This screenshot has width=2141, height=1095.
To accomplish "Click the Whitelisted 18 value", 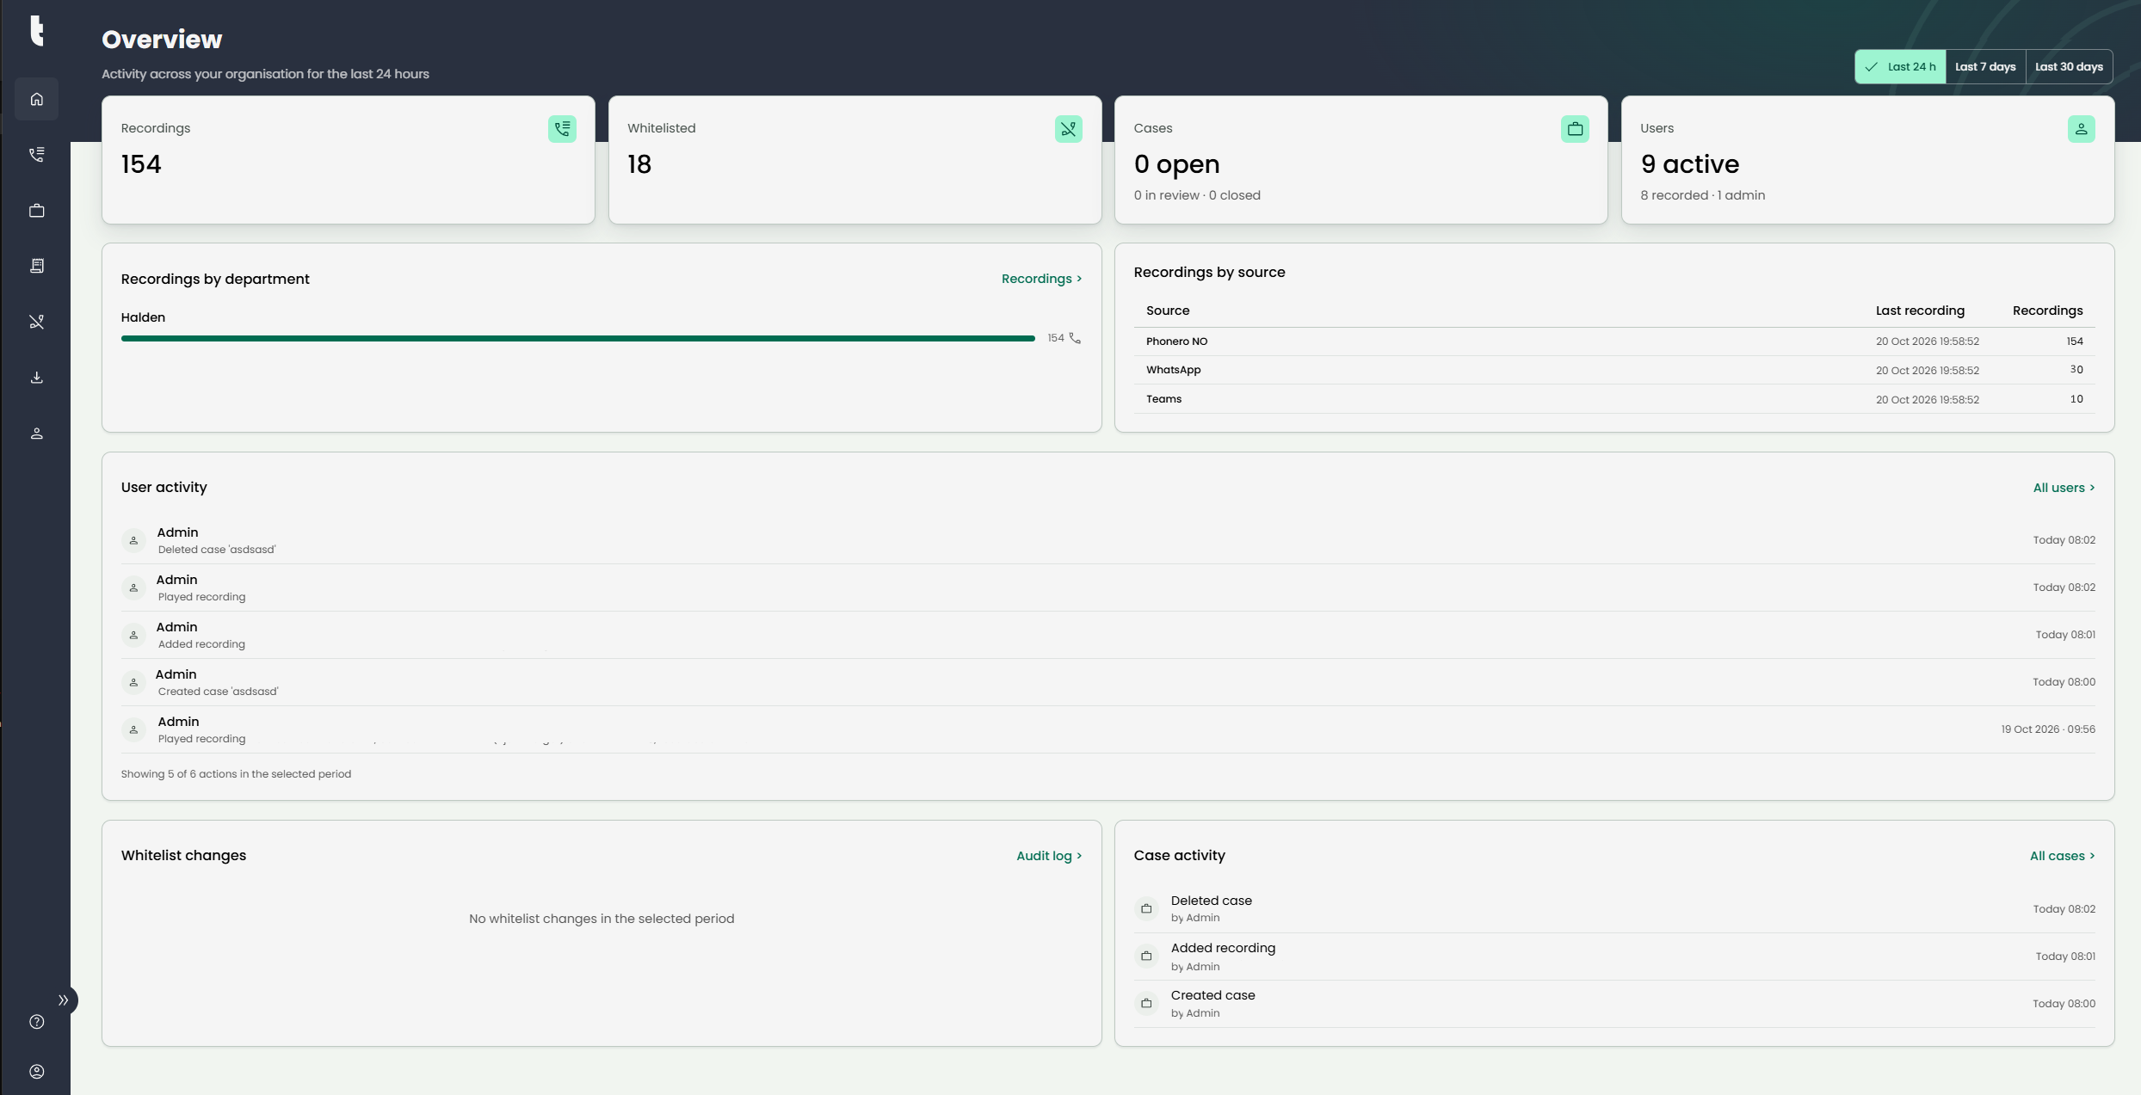I will [x=639, y=164].
